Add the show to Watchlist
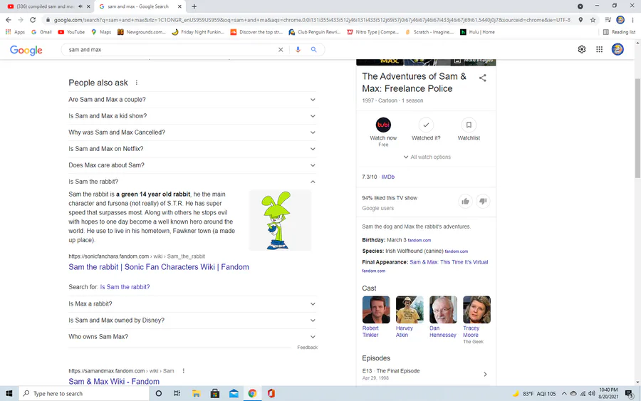641x401 pixels. tap(469, 130)
